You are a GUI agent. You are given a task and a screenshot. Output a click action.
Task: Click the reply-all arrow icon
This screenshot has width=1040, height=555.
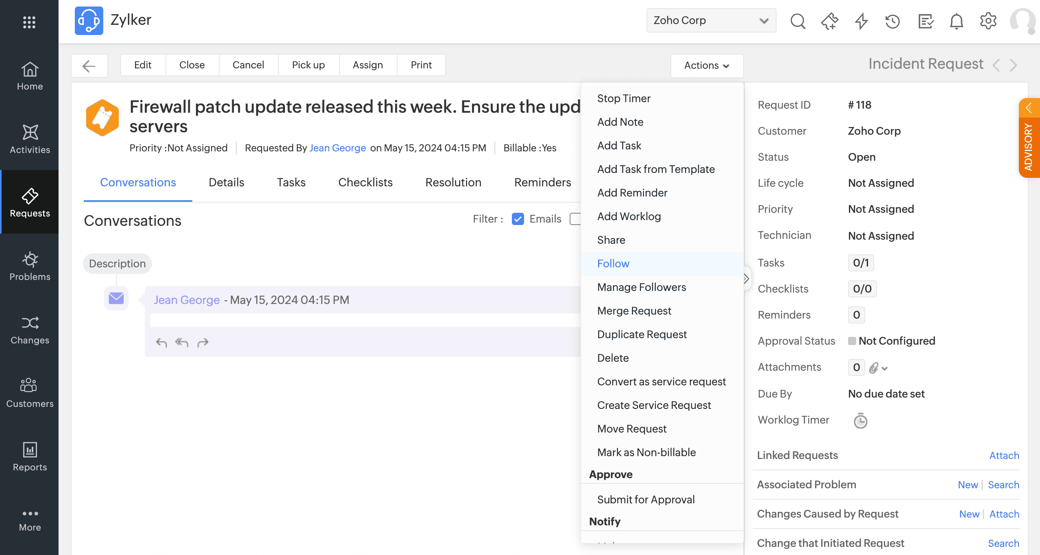[182, 343]
